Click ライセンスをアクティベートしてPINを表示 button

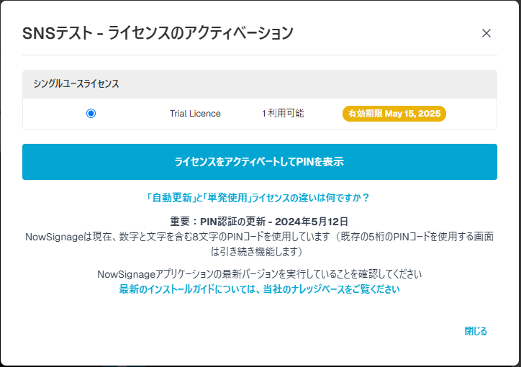coord(260,162)
